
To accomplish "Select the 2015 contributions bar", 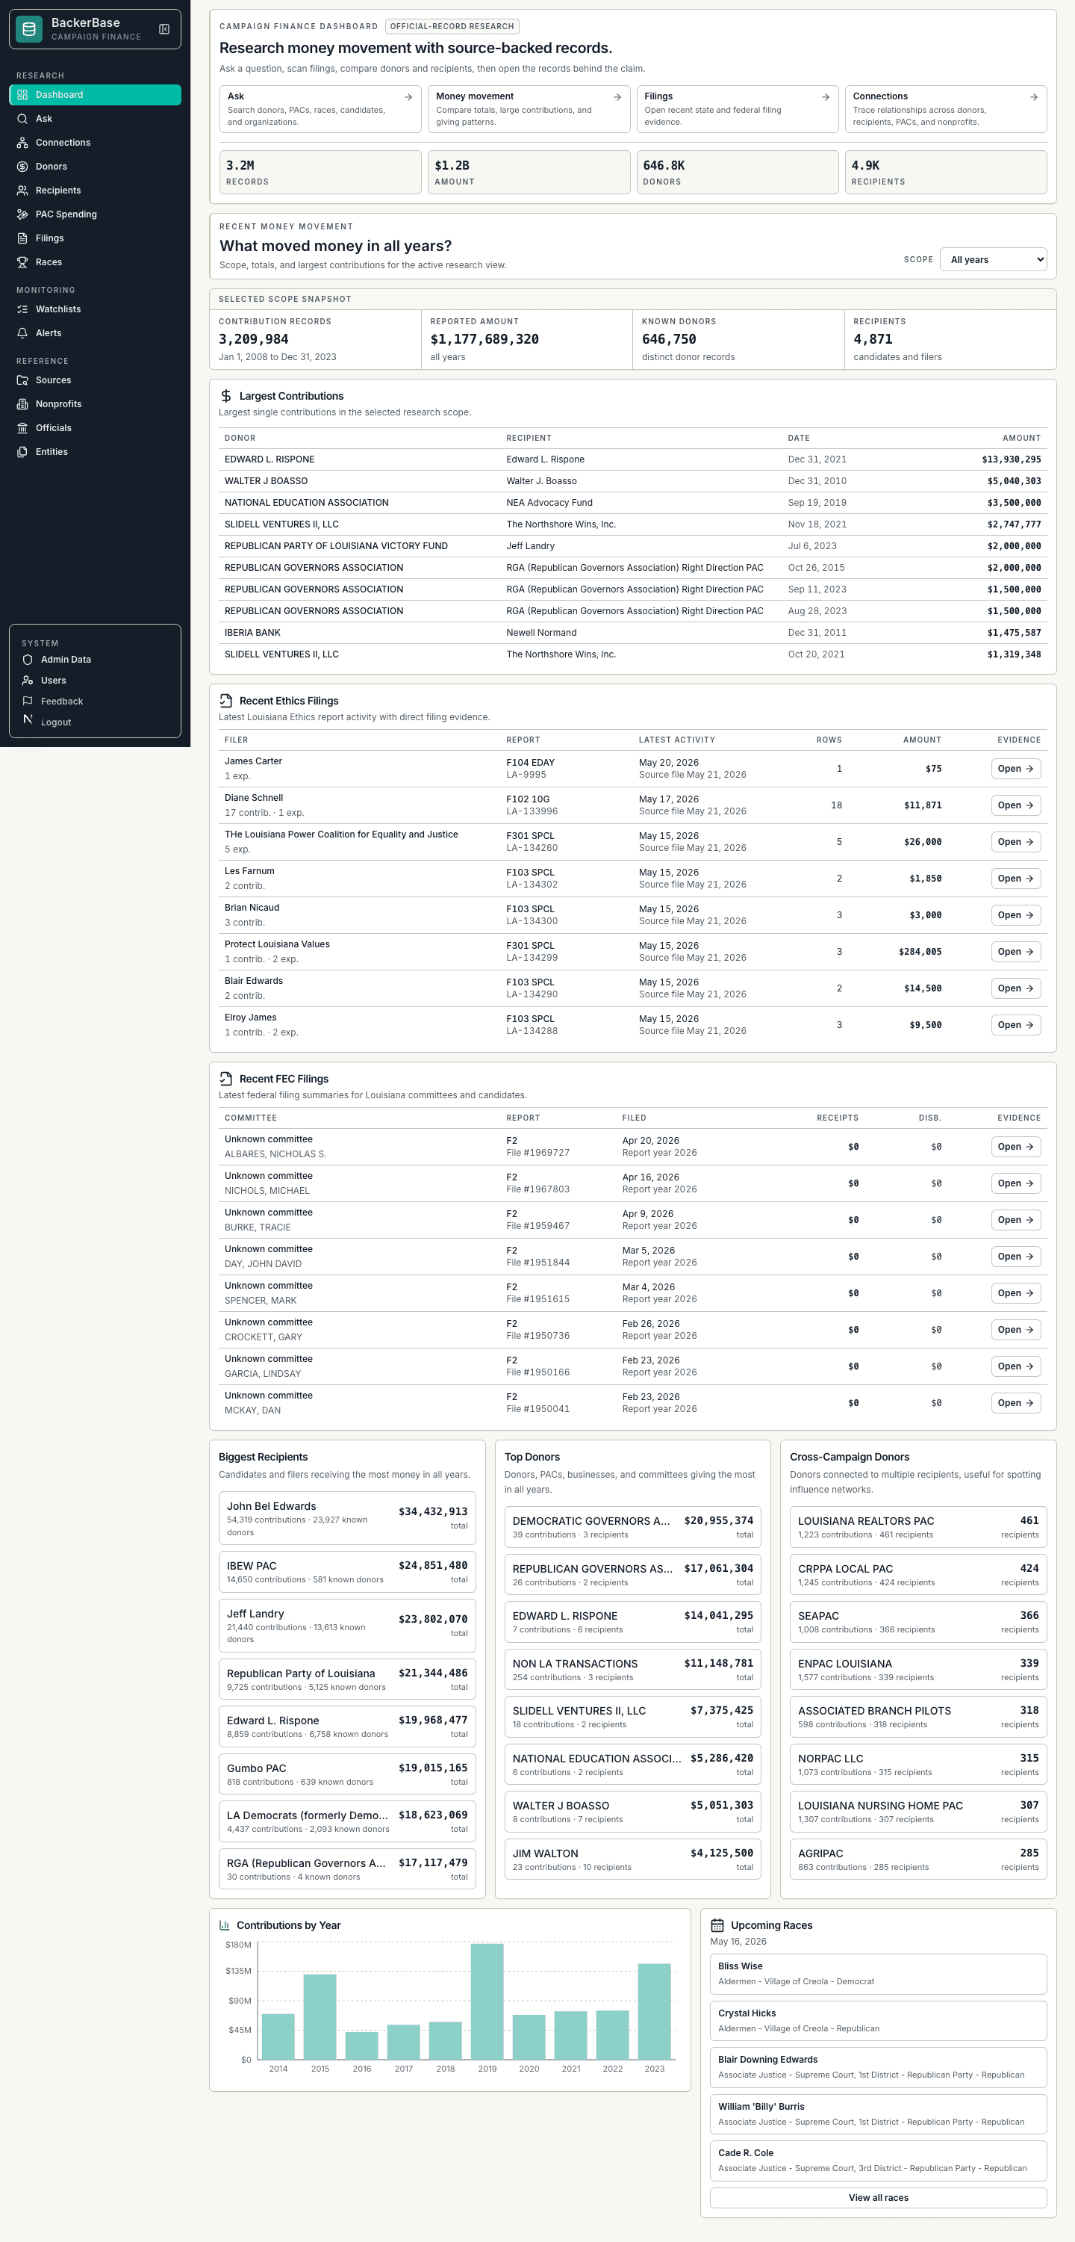I will coord(320,2016).
